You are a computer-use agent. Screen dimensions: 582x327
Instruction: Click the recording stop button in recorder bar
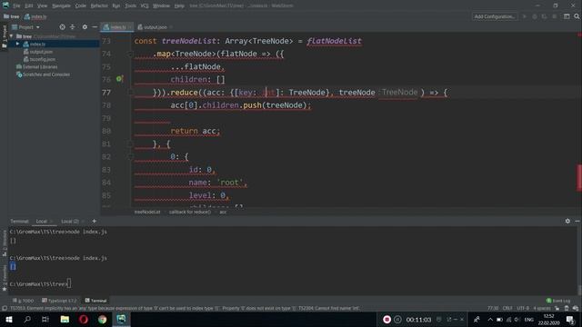[x=386, y=319]
